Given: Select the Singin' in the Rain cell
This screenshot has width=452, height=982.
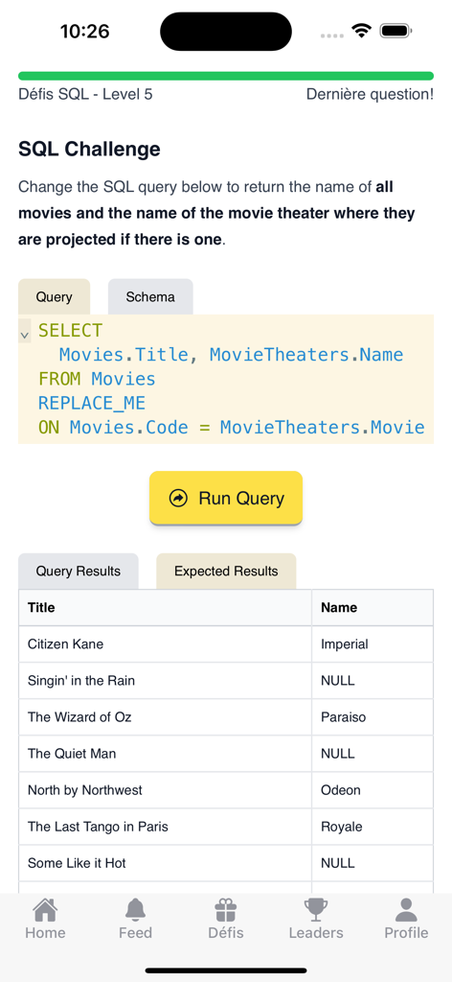Looking at the screenshot, I should [165, 680].
